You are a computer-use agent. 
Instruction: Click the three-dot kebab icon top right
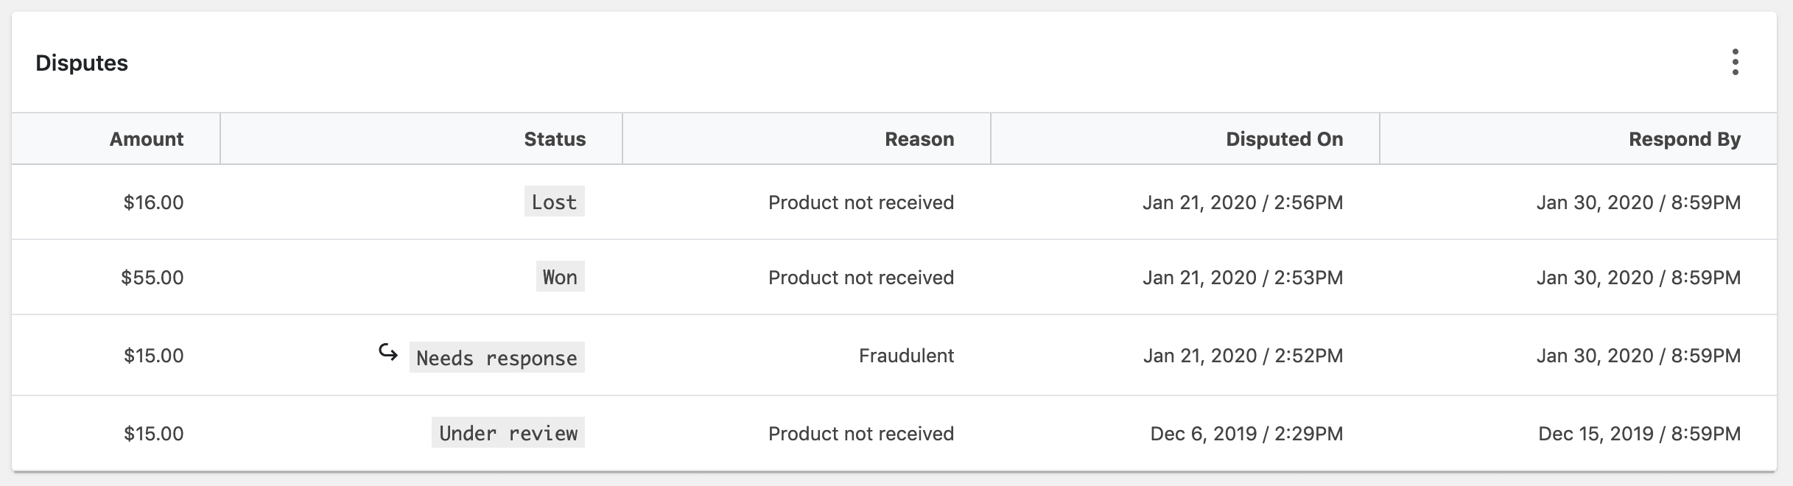click(x=1736, y=63)
